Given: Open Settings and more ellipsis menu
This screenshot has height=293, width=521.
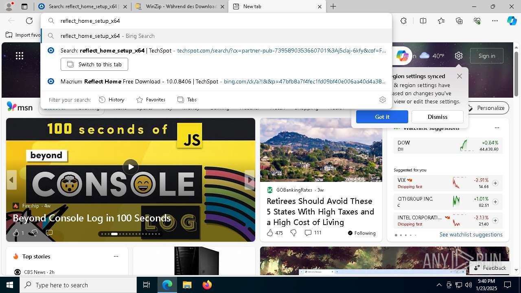Looking at the screenshot, I should coord(495,21).
